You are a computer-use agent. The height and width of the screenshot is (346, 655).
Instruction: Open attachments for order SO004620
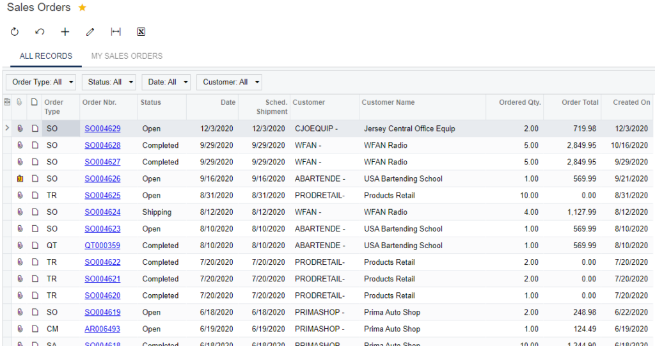coord(20,296)
